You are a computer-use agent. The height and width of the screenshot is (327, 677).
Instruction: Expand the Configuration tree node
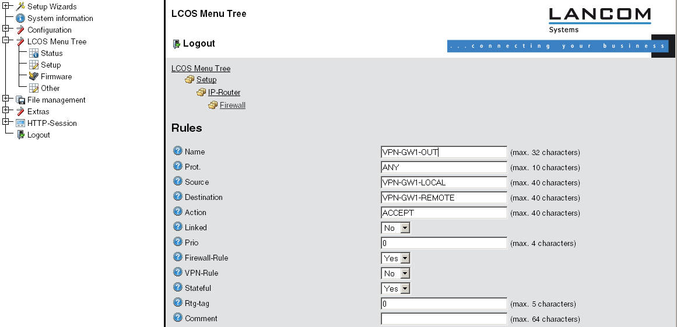click(x=5, y=29)
